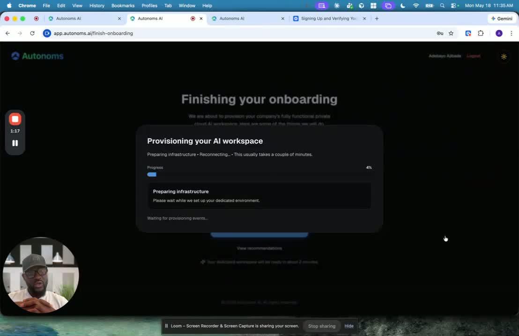Viewport: 519px width, 336px height.
Task: Toggle light mode with the sun icon
Action: [504, 57]
